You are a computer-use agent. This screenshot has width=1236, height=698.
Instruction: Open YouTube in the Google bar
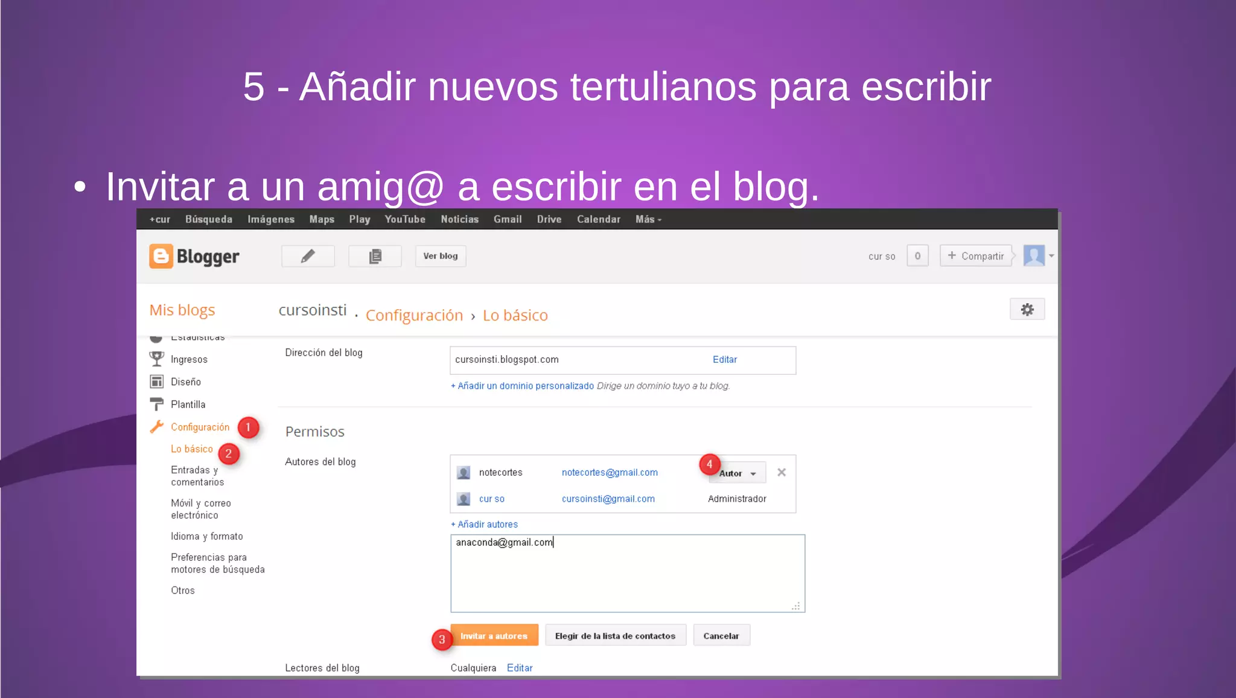pyautogui.click(x=405, y=219)
